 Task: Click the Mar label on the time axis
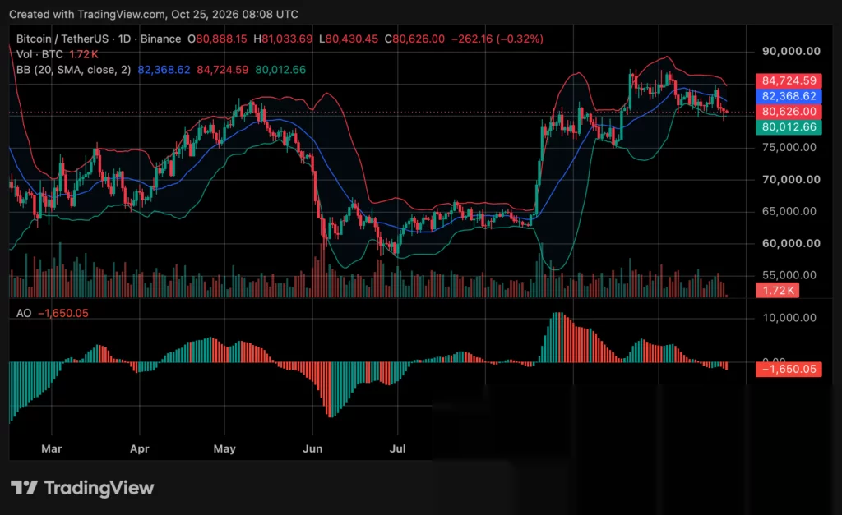[52, 449]
